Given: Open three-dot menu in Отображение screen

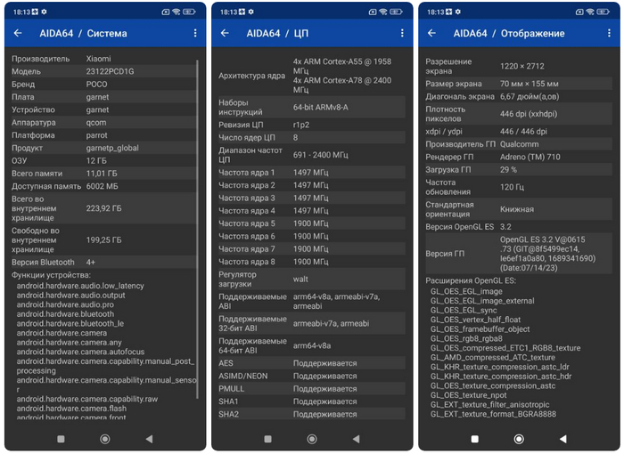Looking at the screenshot, I should point(609,33).
